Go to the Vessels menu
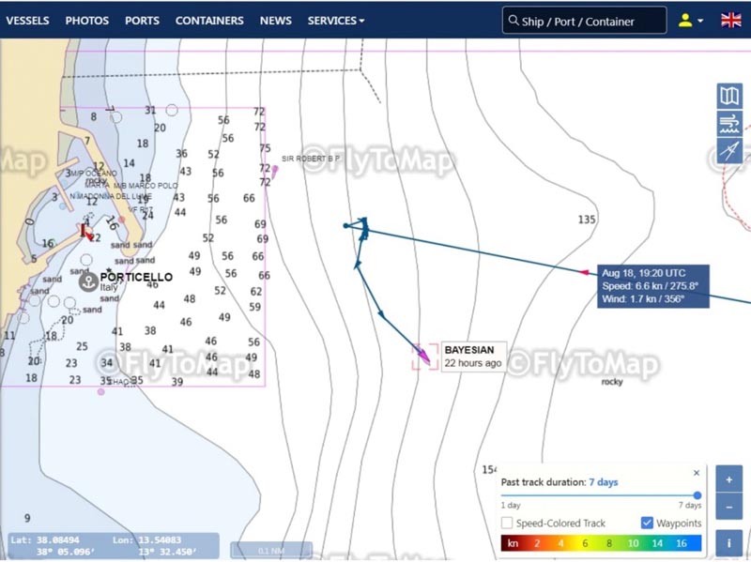This screenshot has height=562, width=751. (x=27, y=21)
